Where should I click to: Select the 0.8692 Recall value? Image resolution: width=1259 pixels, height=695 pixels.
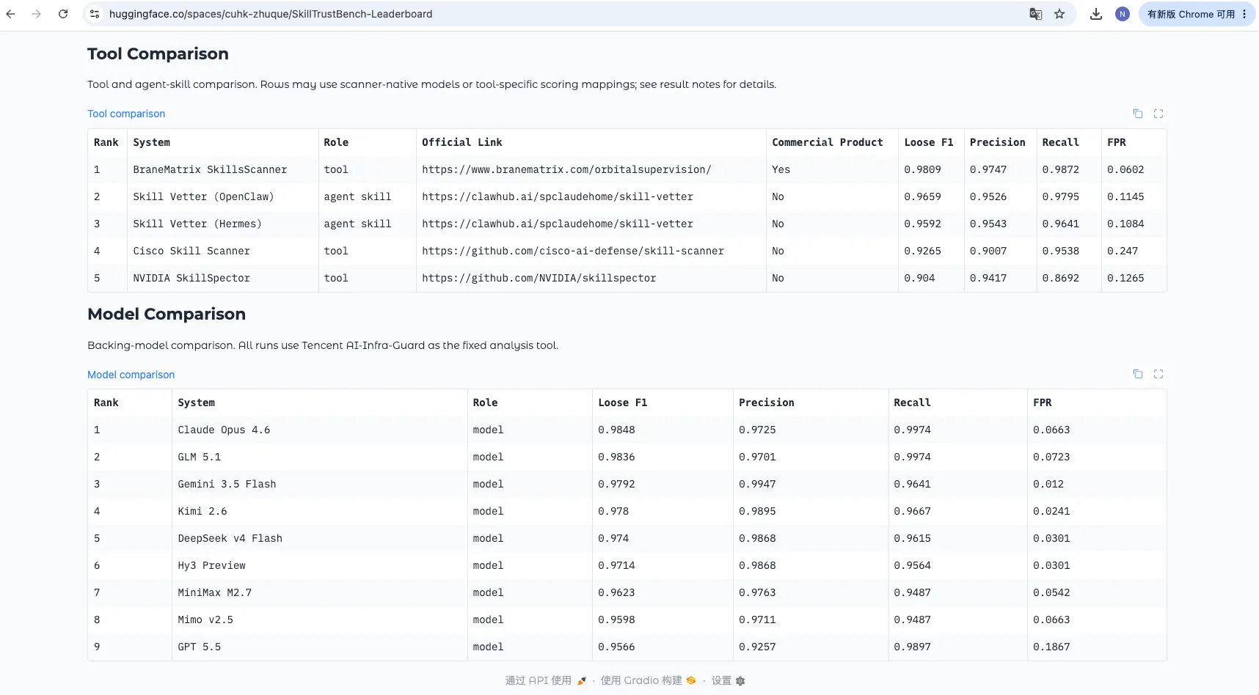pyautogui.click(x=1069, y=278)
